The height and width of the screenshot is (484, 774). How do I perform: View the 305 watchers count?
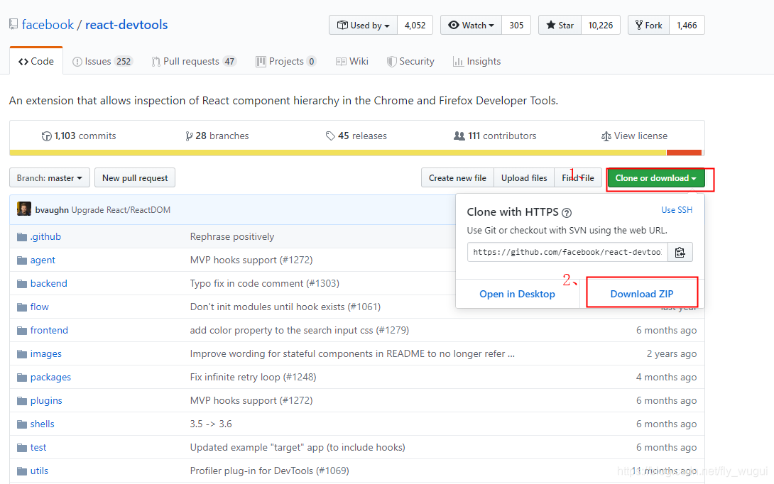516,25
